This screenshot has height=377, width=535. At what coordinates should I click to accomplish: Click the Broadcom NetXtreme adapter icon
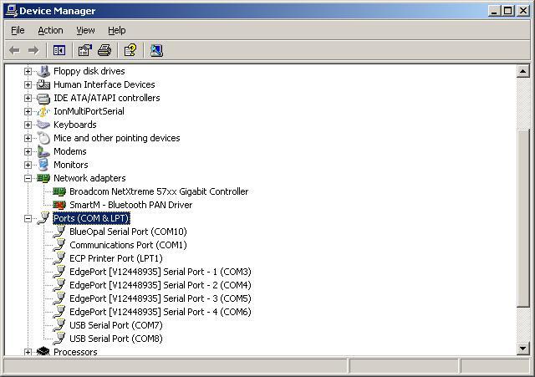click(x=59, y=191)
